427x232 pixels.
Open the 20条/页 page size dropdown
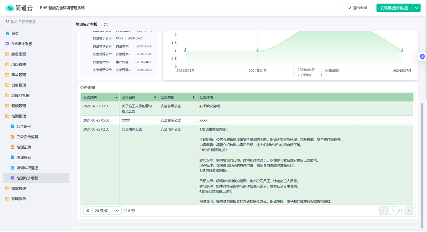click(x=107, y=211)
